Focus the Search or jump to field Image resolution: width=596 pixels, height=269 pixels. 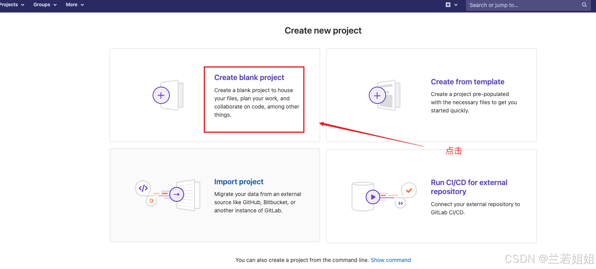tap(528, 5)
